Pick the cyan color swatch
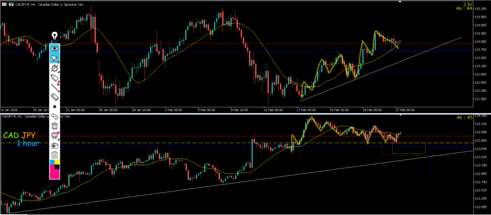This screenshot has height=215, width=491. [52, 162]
